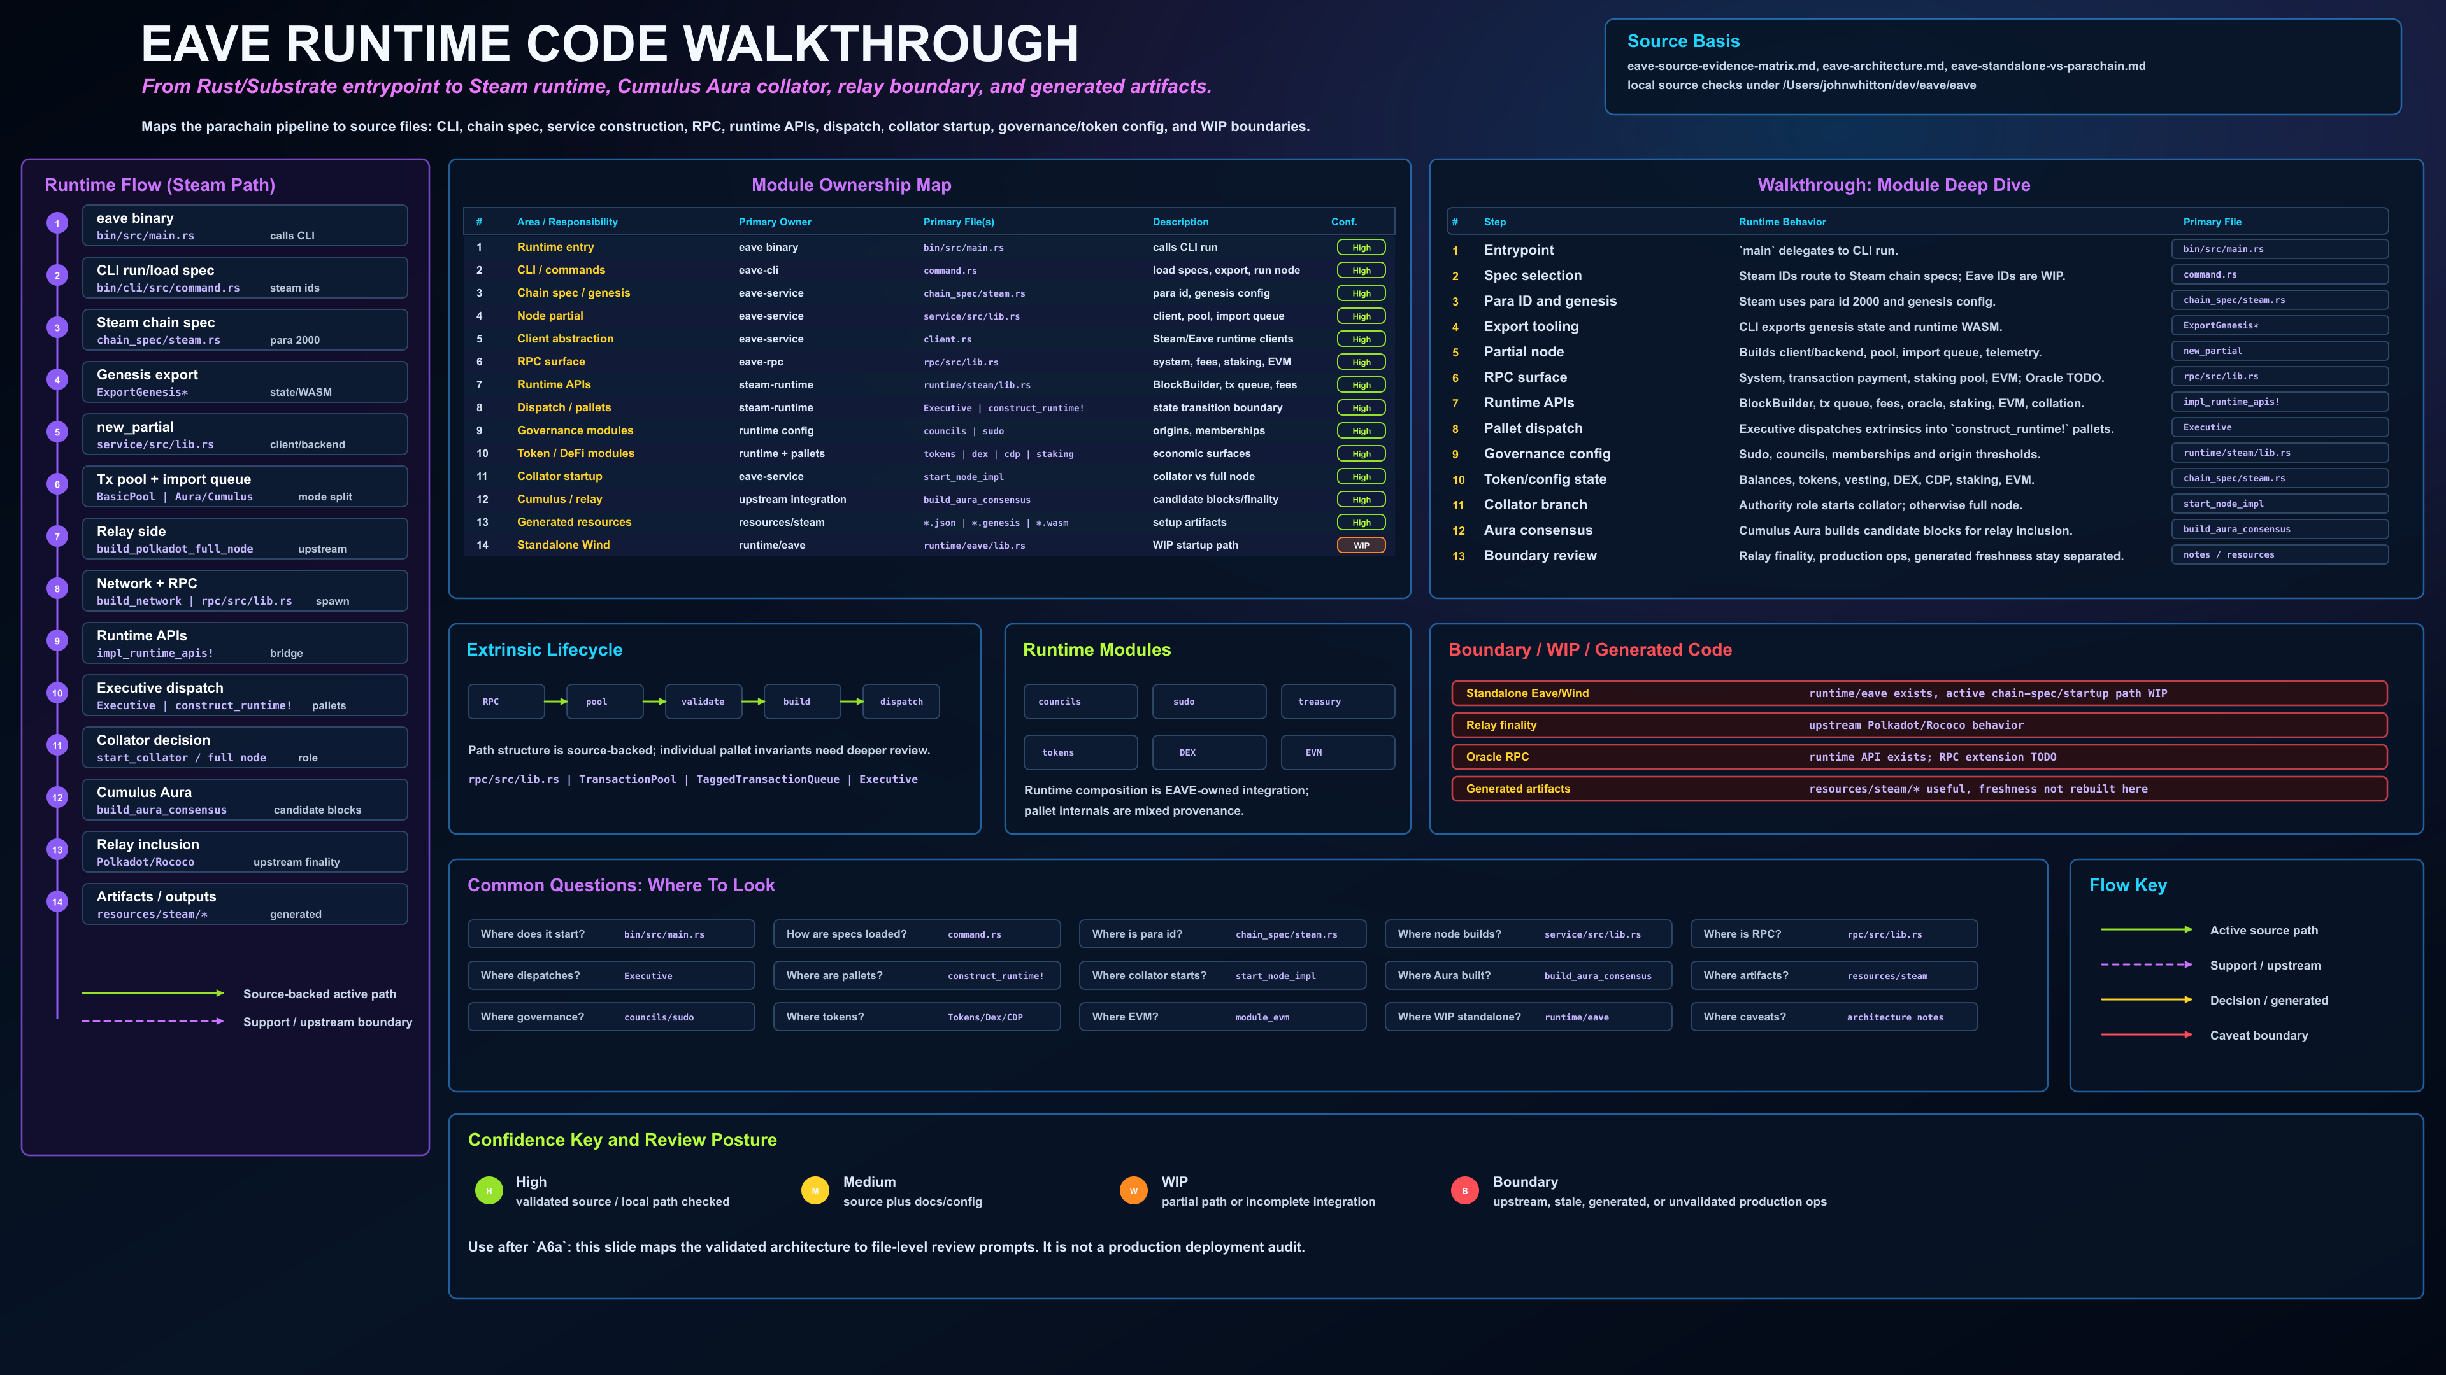Click step 10 circle beside Executive dispatch
2446x1375 pixels.
(57, 694)
